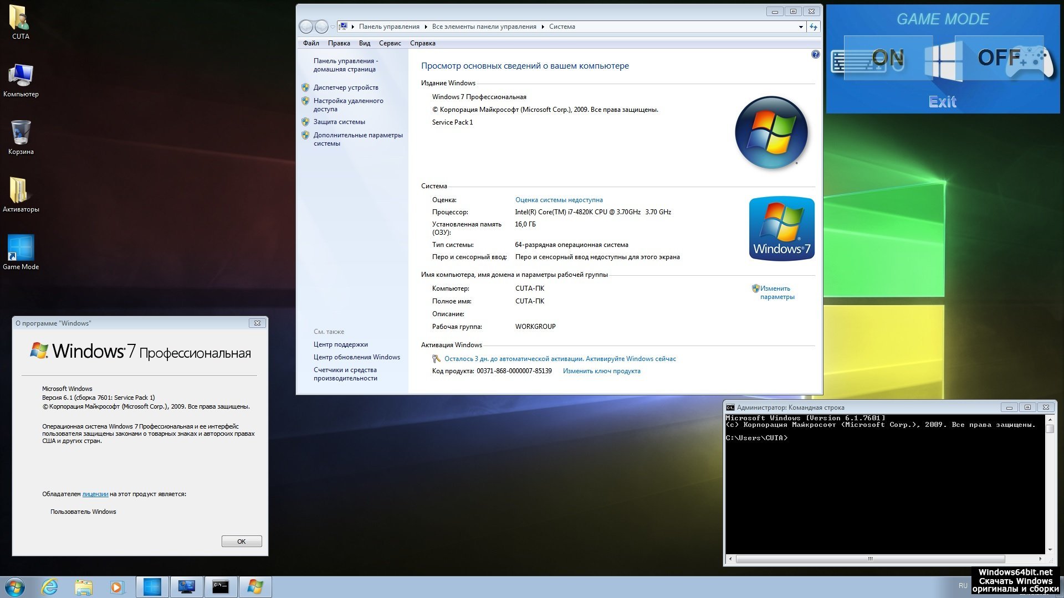The height and width of the screenshot is (598, 1064).
Task: Open the Game Mode desktop shortcut
Action: [21, 248]
